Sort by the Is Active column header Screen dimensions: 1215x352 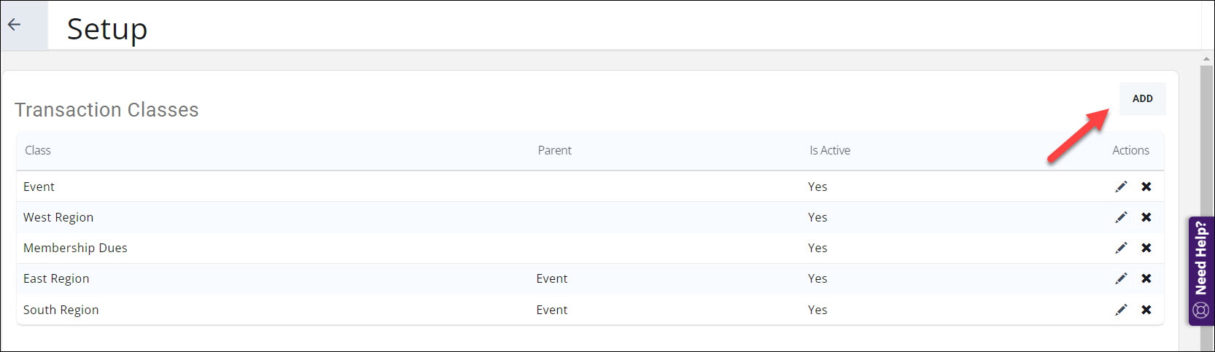pyautogui.click(x=829, y=150)
